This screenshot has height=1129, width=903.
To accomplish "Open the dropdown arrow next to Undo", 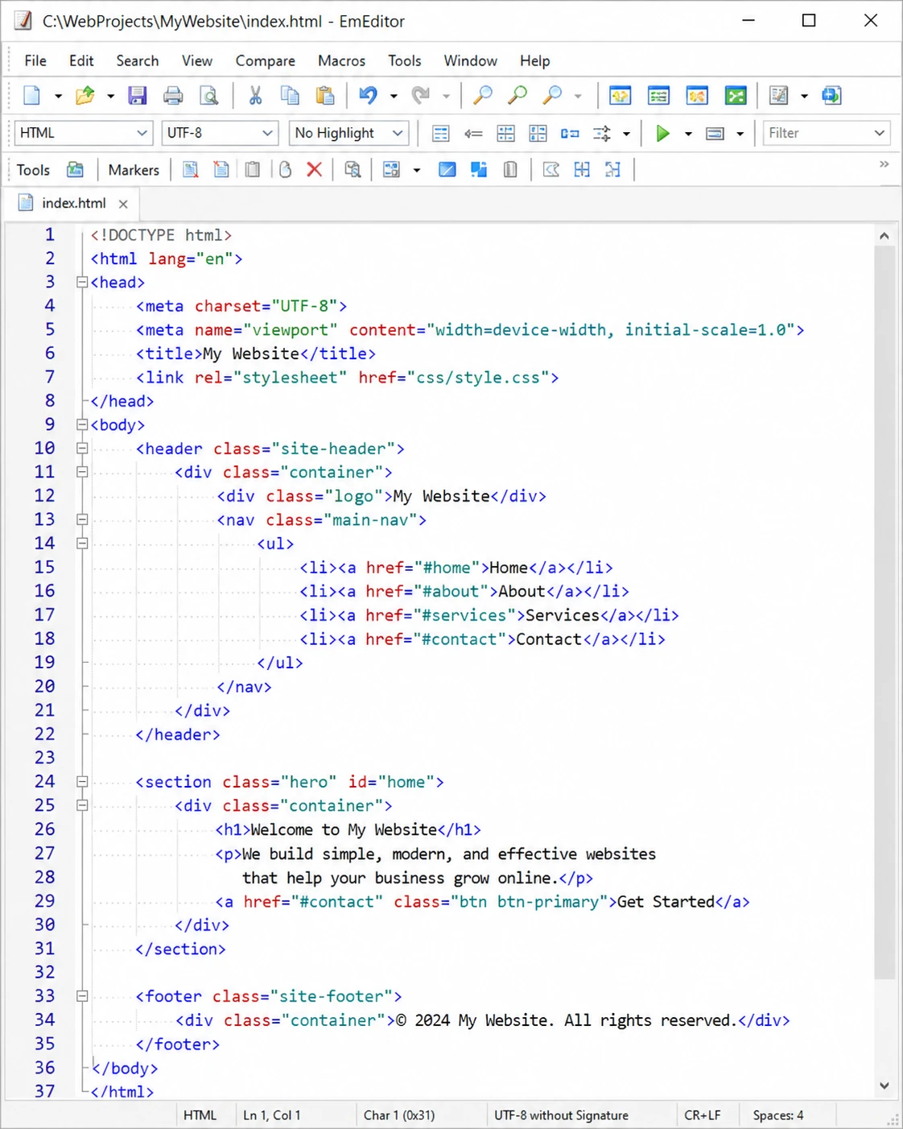I will pos(394,96).
